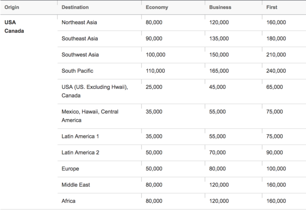Click South Pacific Business value 165,000
This screenshot has width=306, height=210.
point(219,71)
